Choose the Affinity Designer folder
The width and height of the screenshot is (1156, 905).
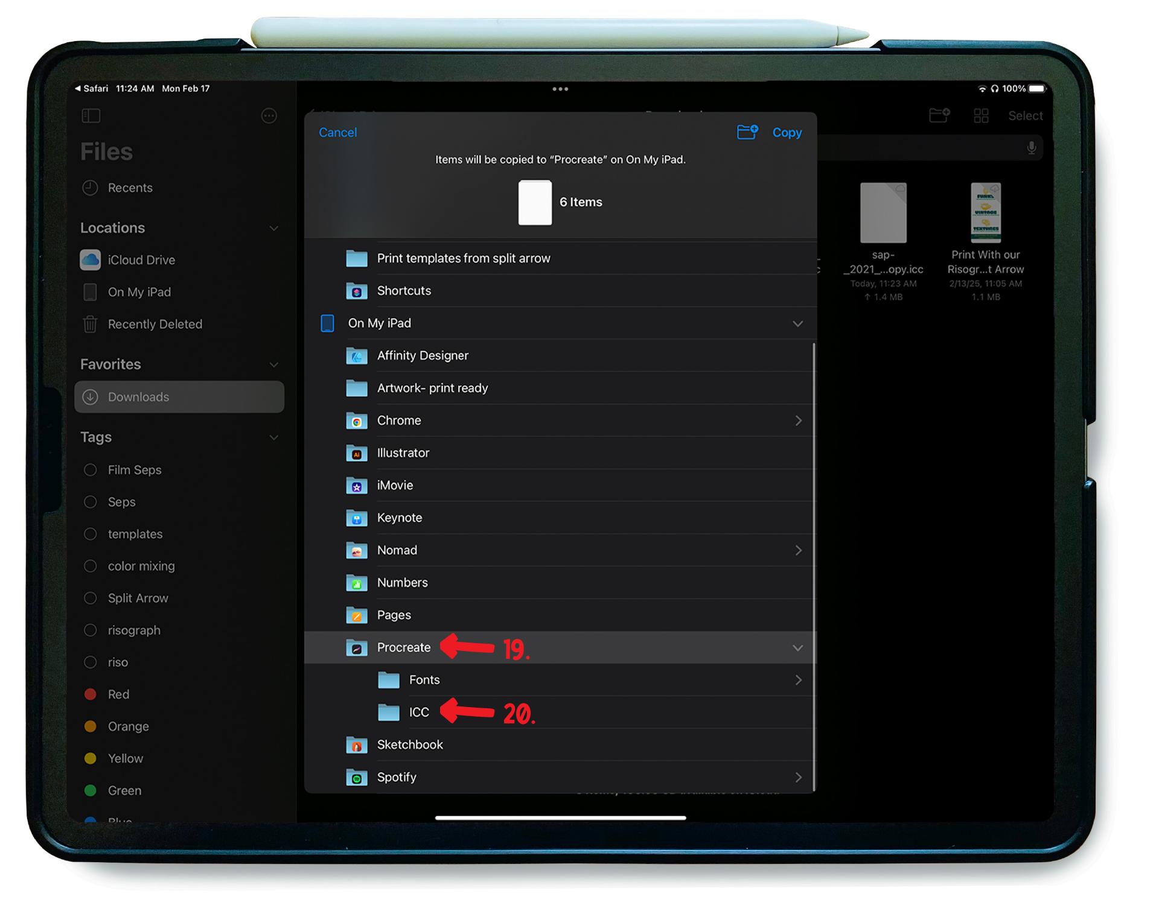(x=559, y=356)
